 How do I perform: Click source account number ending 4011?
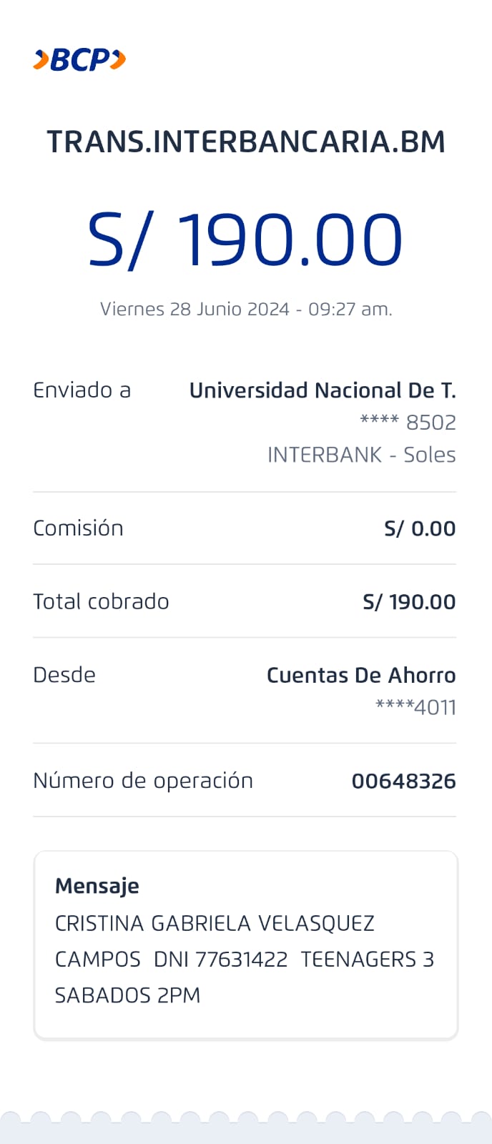(x=415, y=707)
